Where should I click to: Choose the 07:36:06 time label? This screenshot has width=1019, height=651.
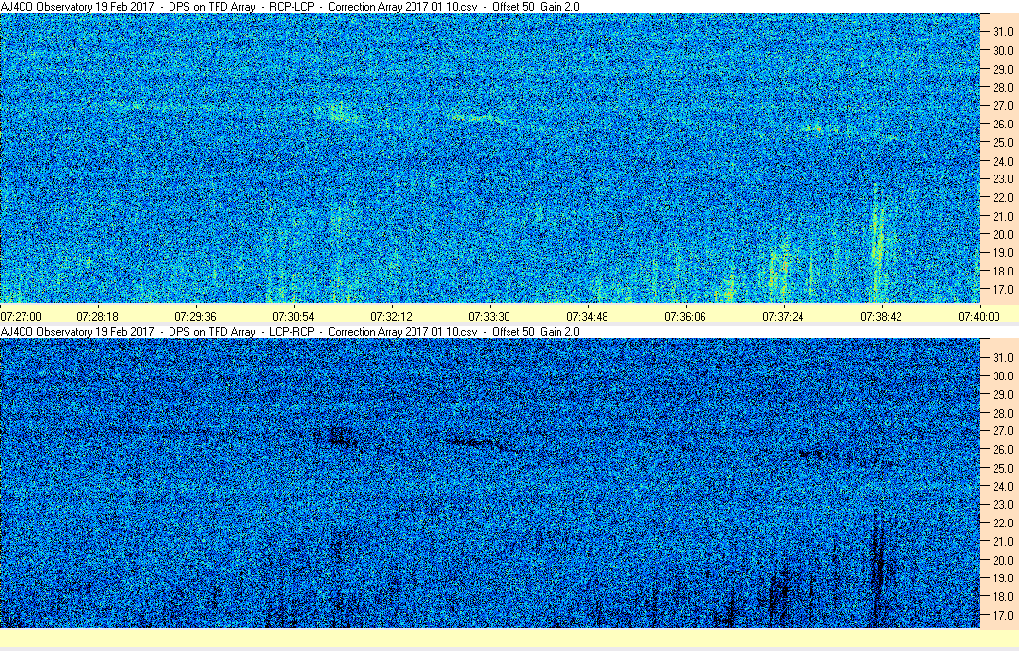tap(685, 317)
